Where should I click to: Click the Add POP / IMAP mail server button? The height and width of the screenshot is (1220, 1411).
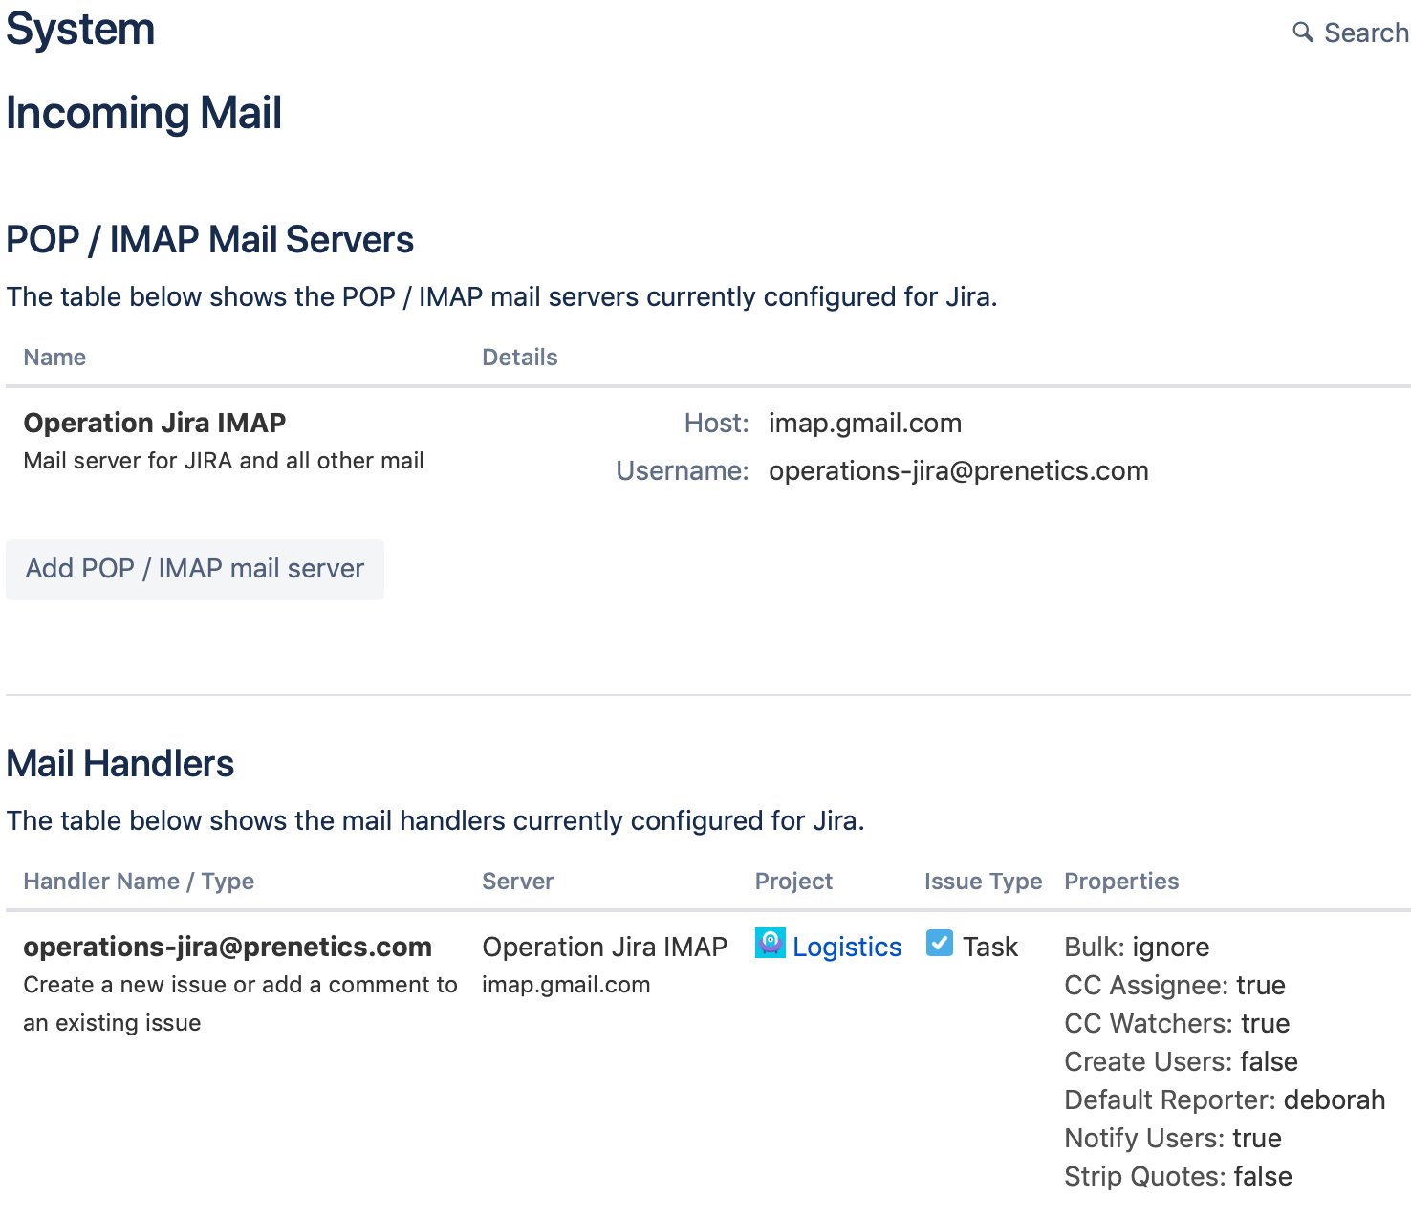click(x=194, y=569)
